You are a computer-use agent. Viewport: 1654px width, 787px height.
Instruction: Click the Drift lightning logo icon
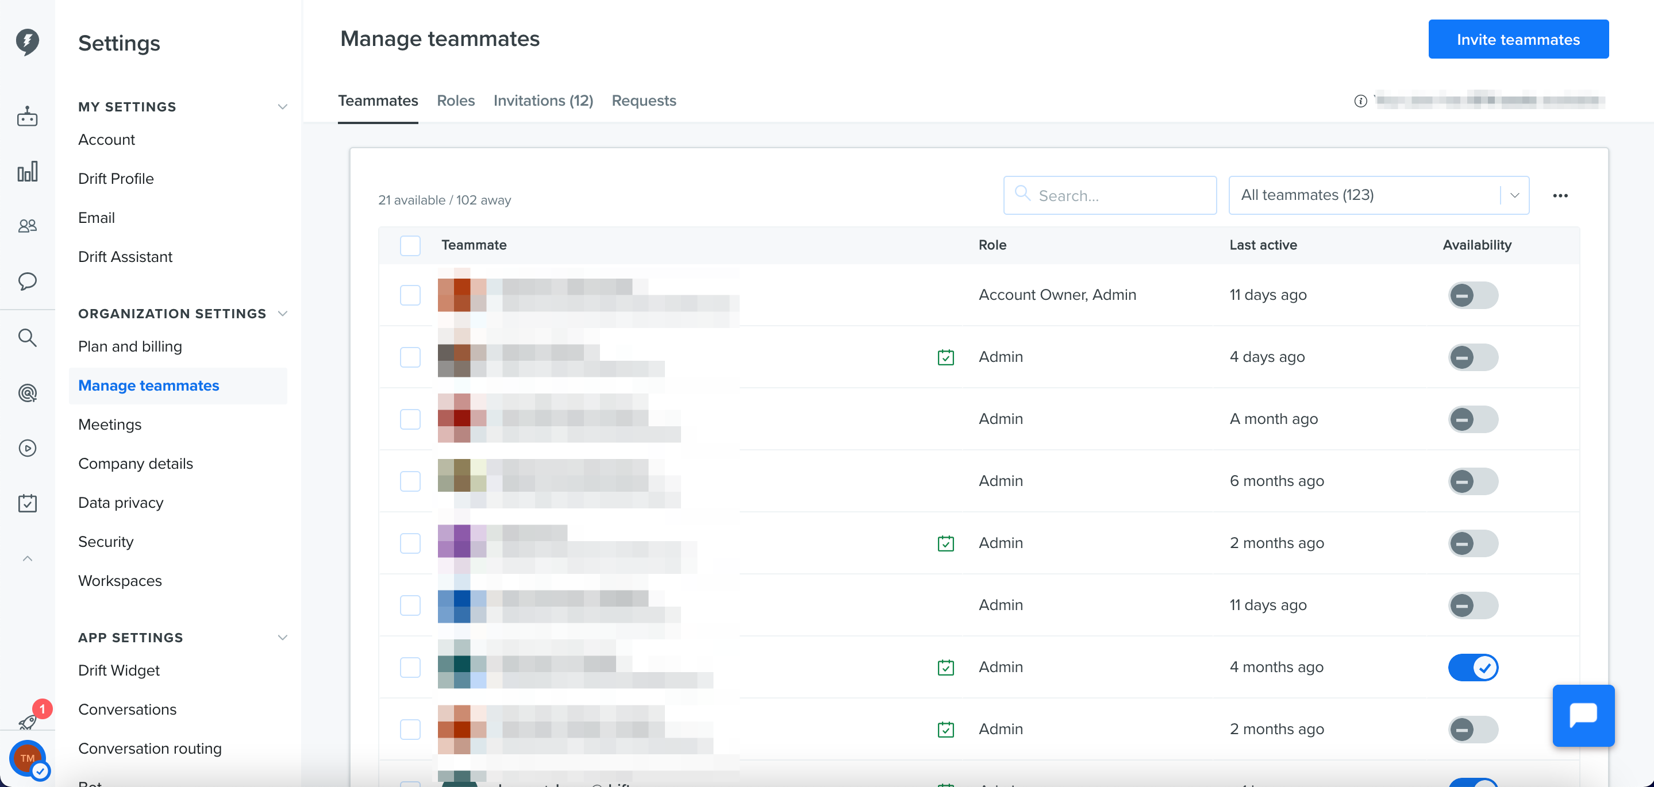tap(27, 42)
